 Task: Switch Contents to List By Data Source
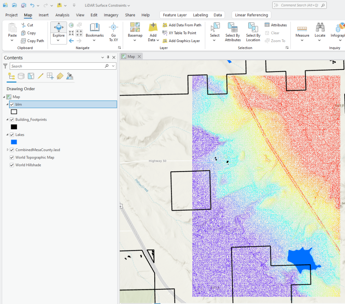(21, 76)
